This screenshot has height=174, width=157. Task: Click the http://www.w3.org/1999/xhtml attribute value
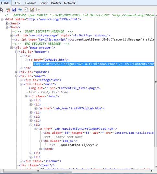click(52, 19)
